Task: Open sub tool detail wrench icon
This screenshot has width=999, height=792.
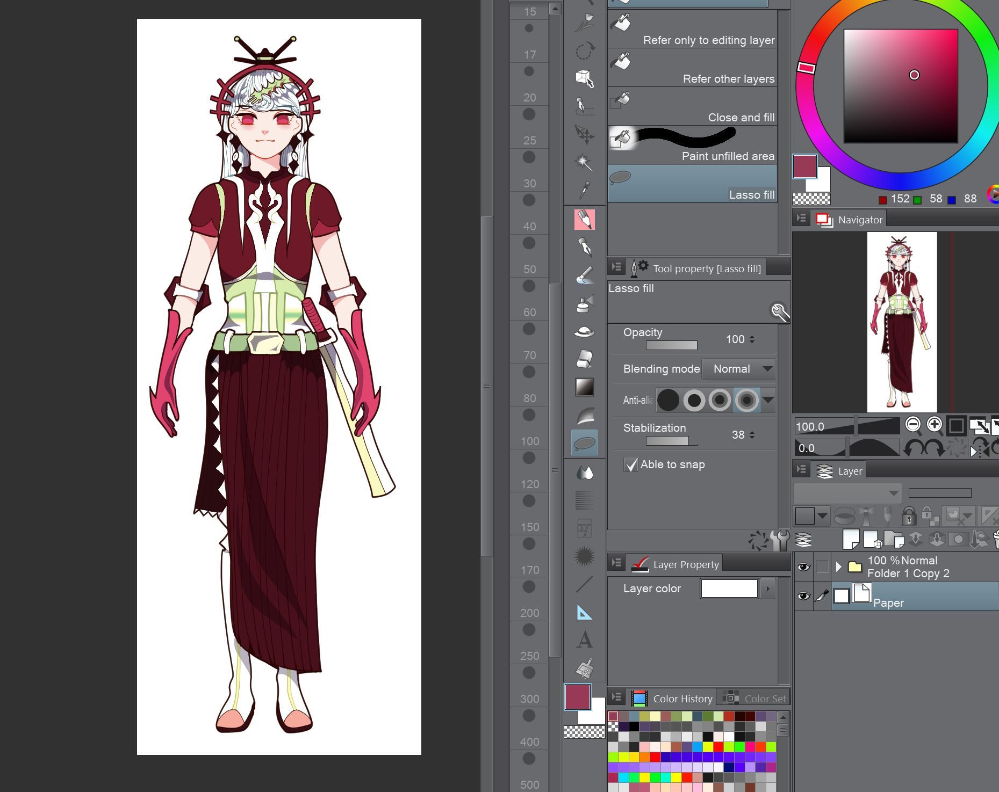Action: pos(779,311)
